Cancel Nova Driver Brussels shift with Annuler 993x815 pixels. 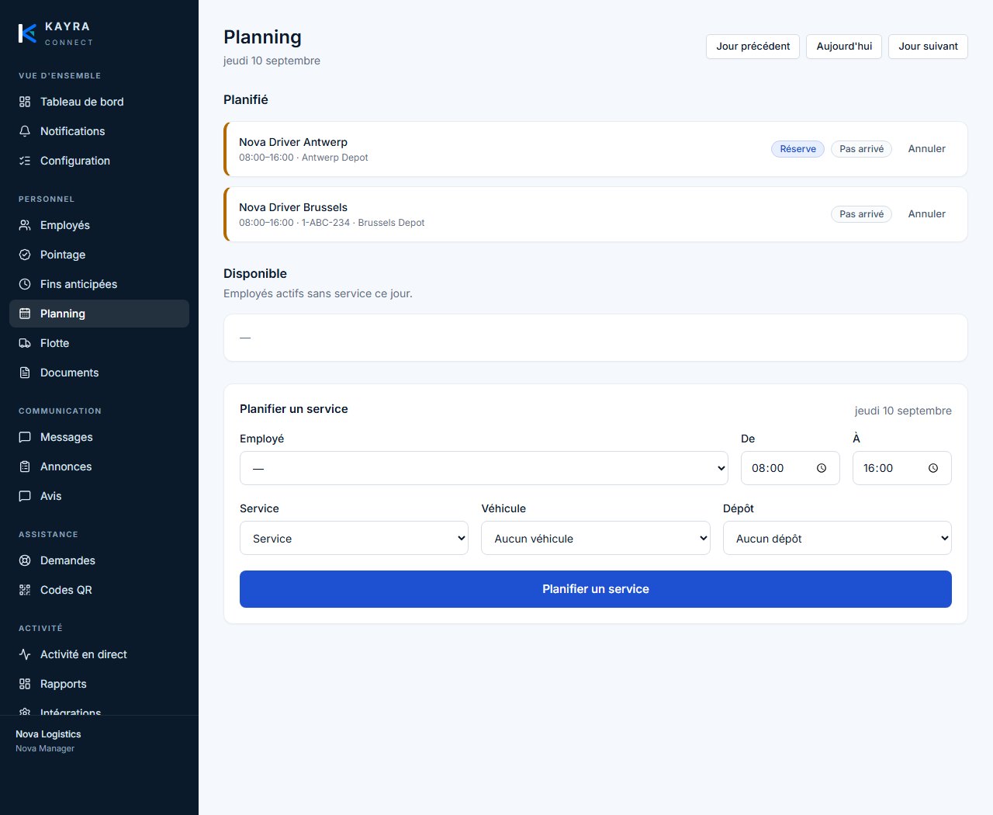coord(927,214)
